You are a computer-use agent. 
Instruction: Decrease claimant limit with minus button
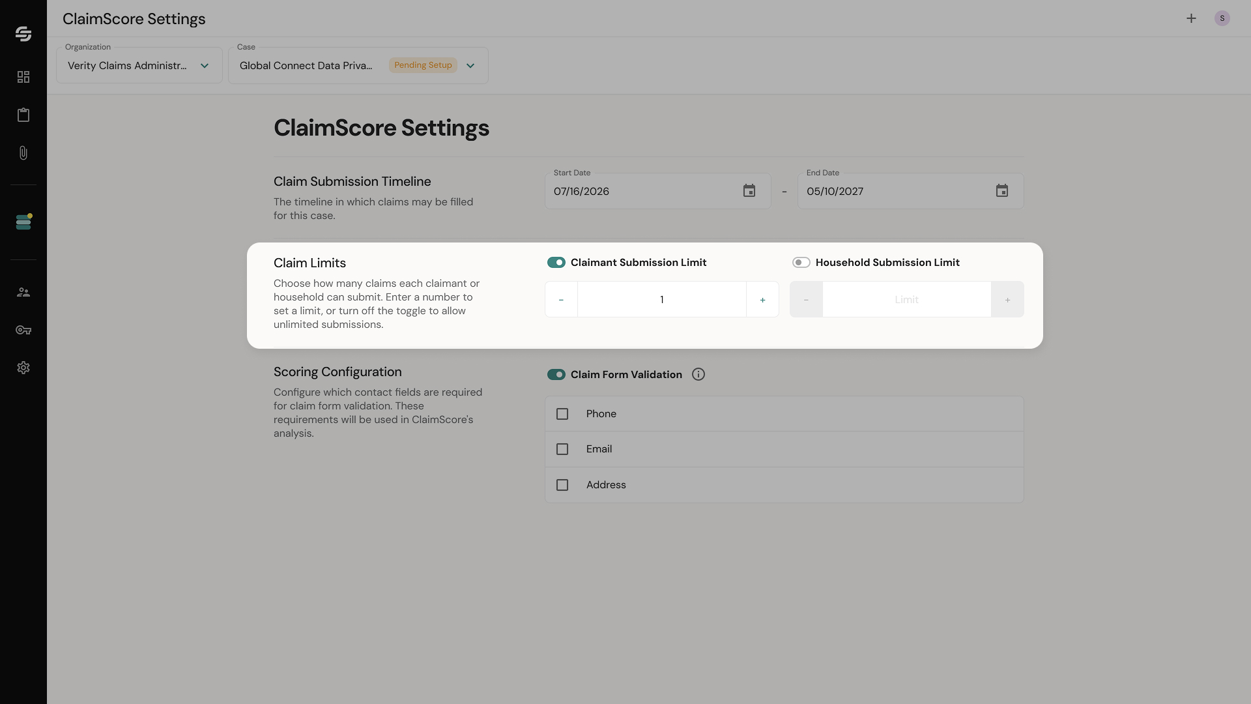coord(561,299)
